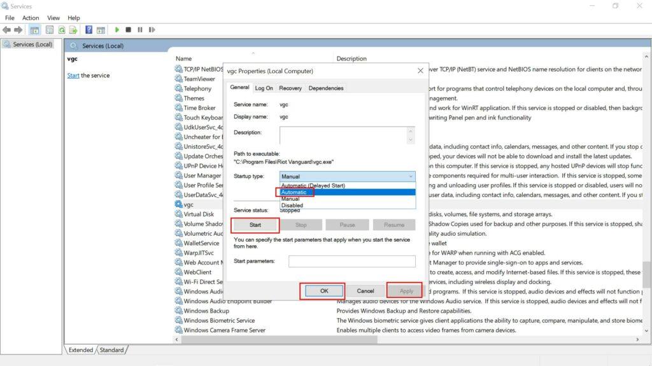Click the Description column header
652x366 pixels.
[x=351, y=58]
